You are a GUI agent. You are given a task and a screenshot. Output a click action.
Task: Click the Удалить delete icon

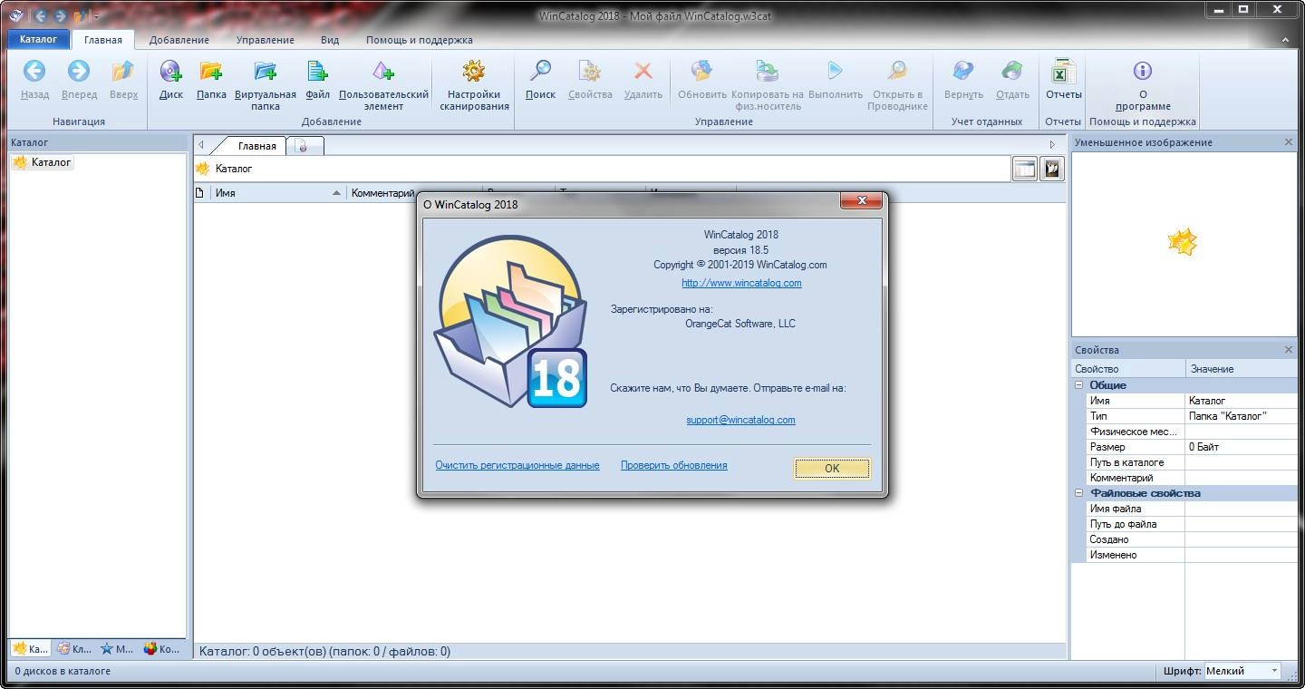(643, 71)
